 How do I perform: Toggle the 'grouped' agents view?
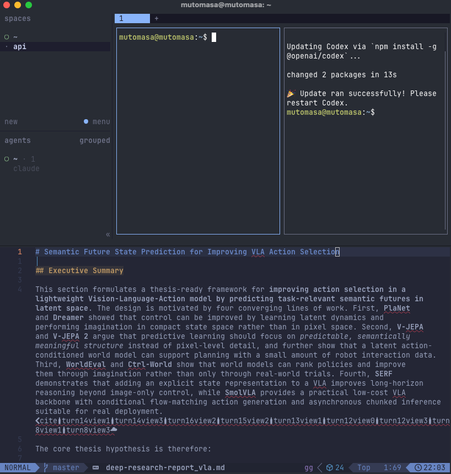tap(94, 141)
